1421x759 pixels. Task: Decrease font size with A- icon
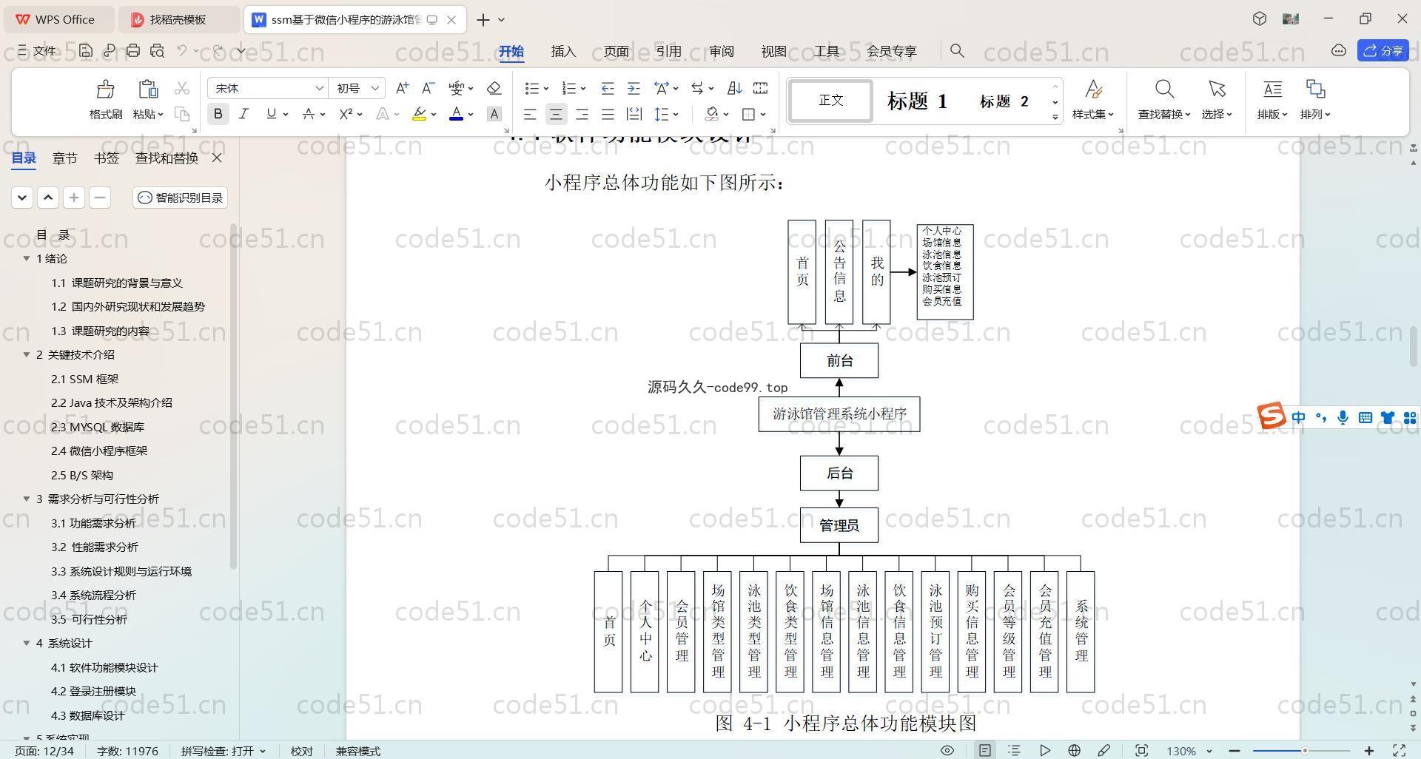tap(428, 88)
